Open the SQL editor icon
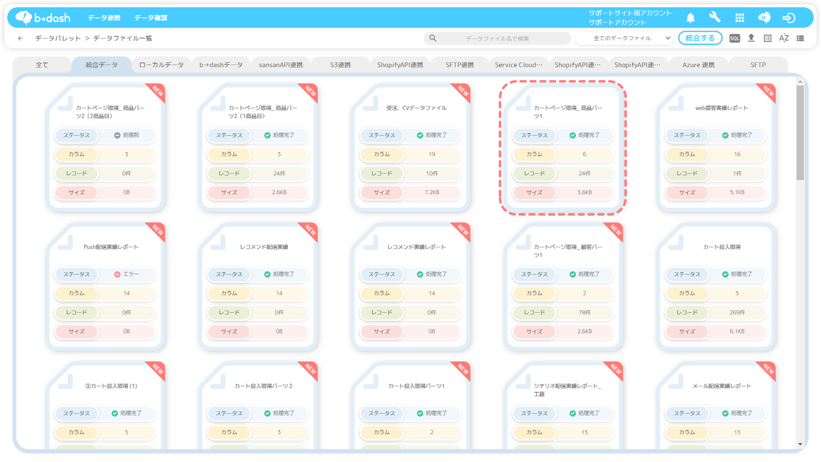Screen dimensions: 821x462 (x=734, y=38)
